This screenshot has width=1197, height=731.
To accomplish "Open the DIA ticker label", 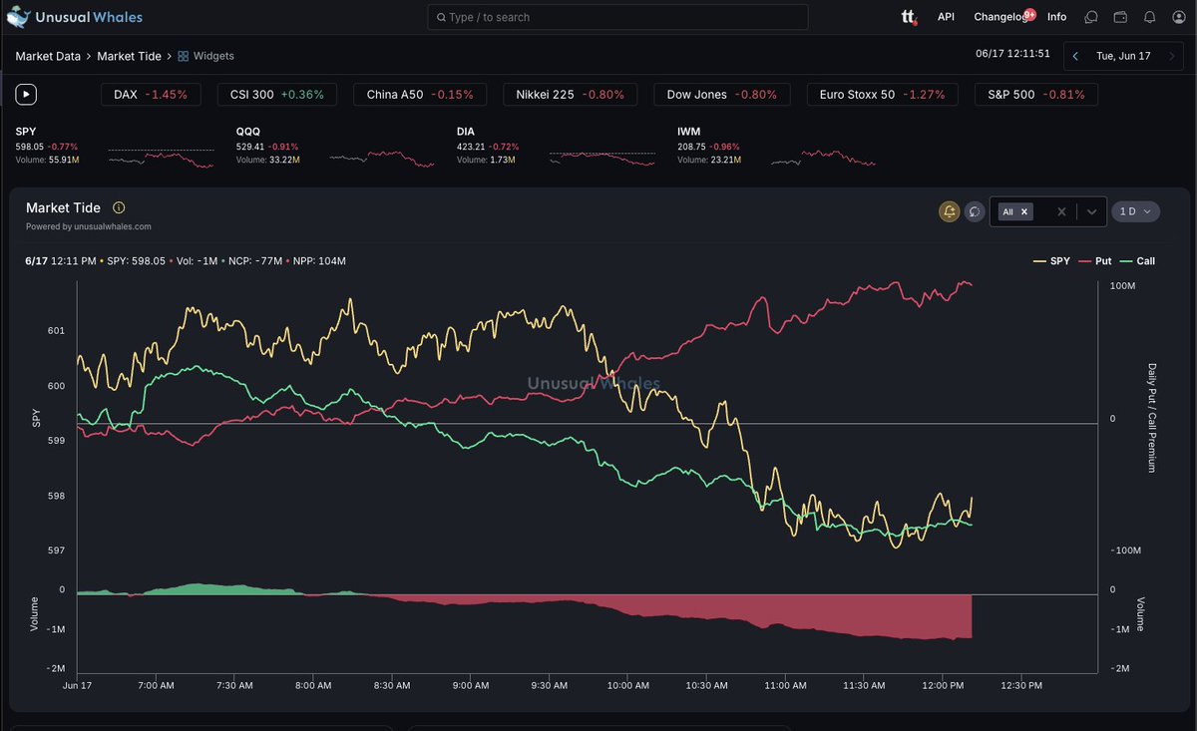I will pos(466,132).
